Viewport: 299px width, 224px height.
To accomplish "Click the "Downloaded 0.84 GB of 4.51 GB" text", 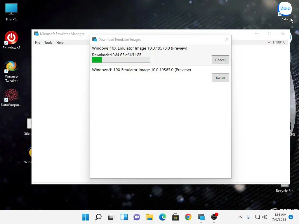I will pyautogui.click(x=117, y=55).
